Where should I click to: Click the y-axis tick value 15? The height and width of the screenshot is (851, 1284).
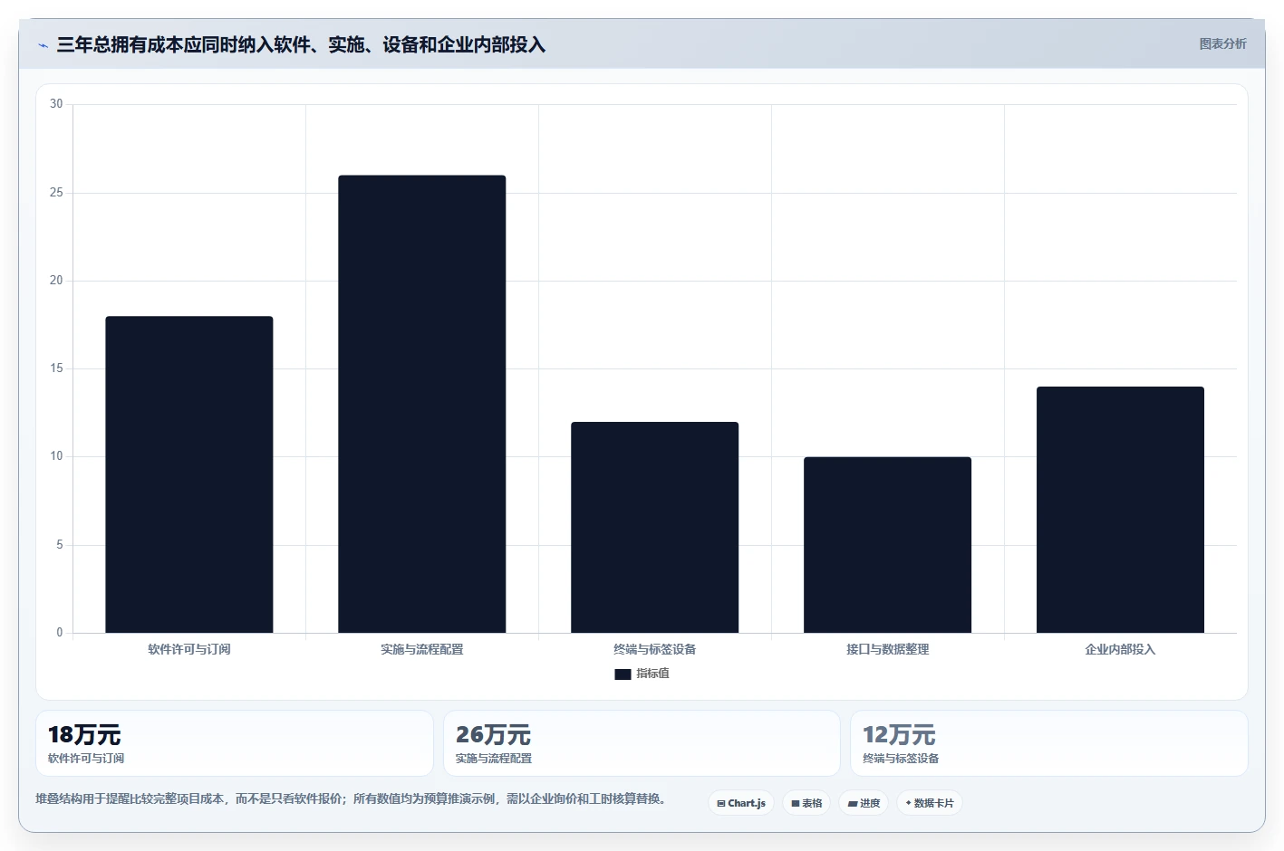[56, 368]
